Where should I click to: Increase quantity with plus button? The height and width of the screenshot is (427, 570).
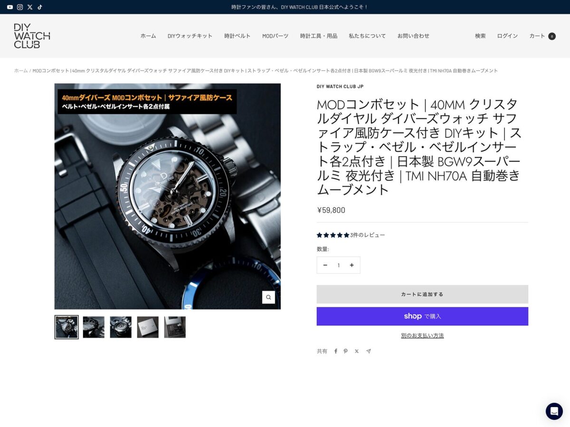pos(351,265)
